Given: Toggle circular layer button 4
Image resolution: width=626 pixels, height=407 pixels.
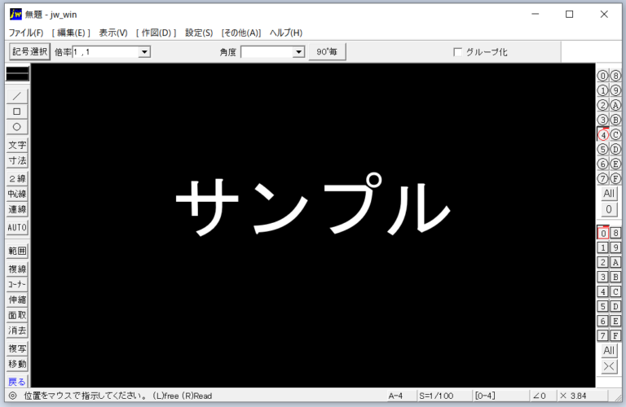Looking at the screenshot, I should [603, 134].
